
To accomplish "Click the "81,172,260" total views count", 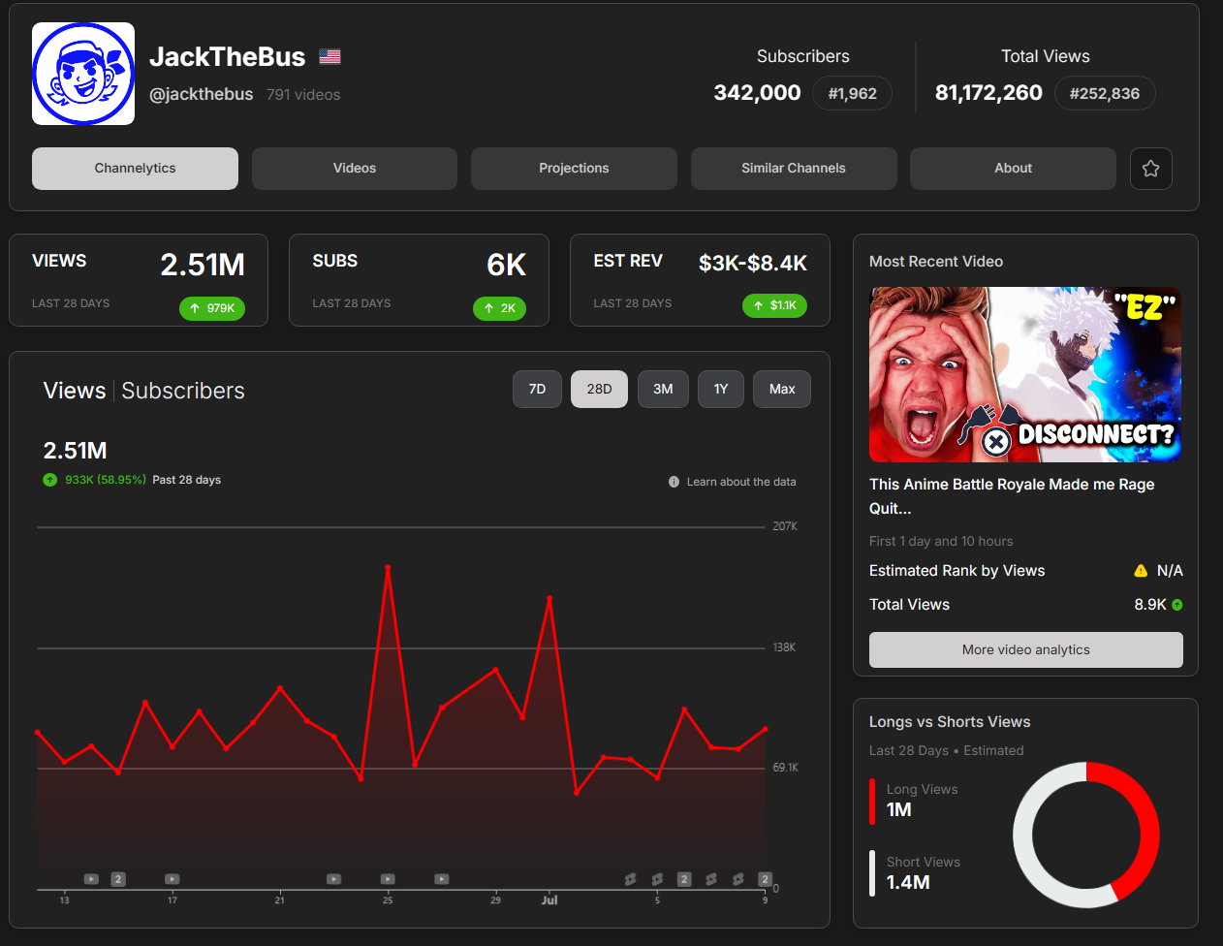I will click(x=988, y=93).
